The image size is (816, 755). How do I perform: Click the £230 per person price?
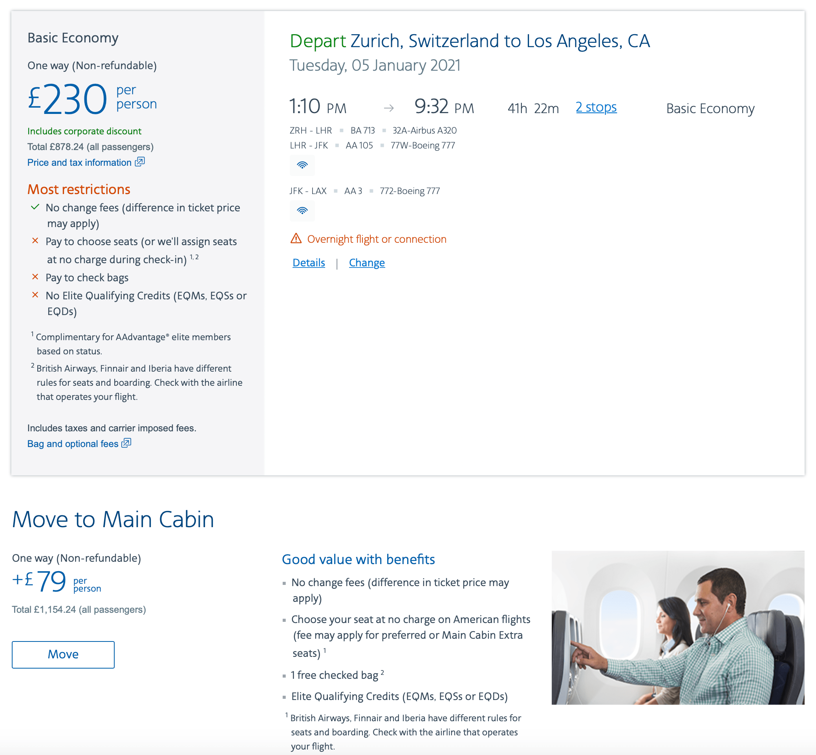[68, 99]
